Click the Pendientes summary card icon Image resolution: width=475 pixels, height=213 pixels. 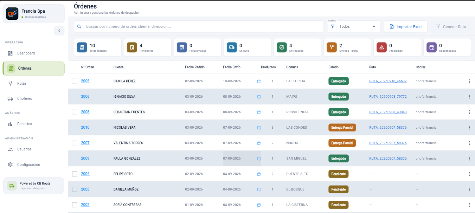pyautogui.click(x=132, y=47)
